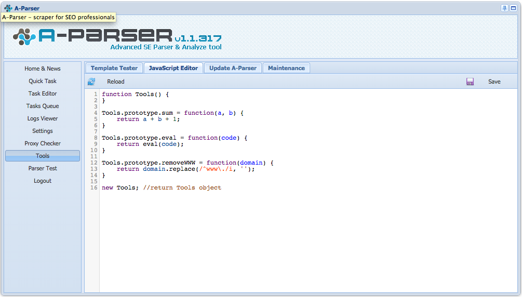Click Logout in the sidebar
522x297 pixels.
point(43,181)
